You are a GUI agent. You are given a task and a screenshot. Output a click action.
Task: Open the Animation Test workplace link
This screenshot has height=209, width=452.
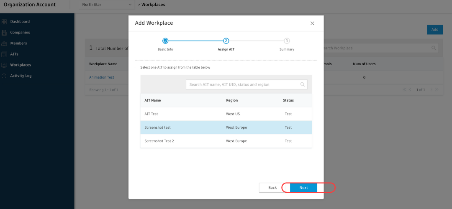pos(101,77)
